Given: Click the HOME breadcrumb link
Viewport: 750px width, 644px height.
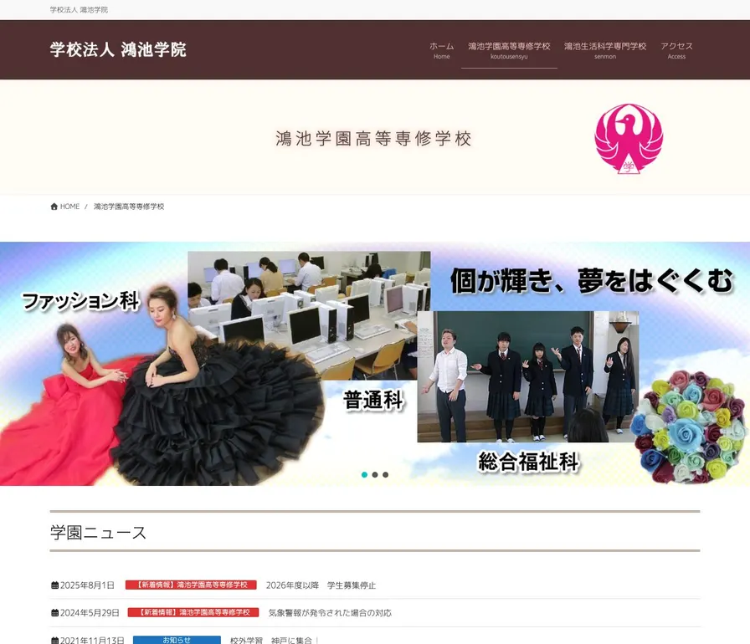Looking at the screenshot, I should point(69,207).
